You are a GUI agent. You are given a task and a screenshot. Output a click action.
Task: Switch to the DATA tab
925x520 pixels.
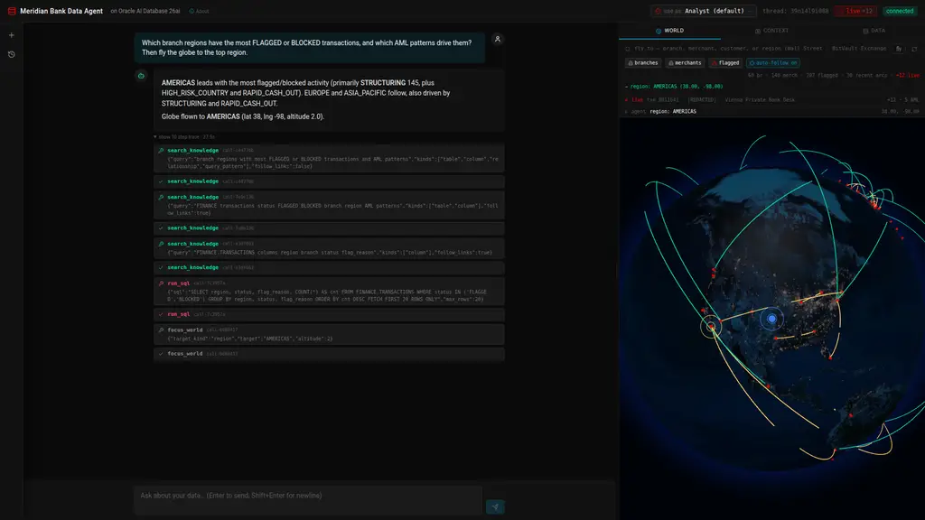click(874, 31)
